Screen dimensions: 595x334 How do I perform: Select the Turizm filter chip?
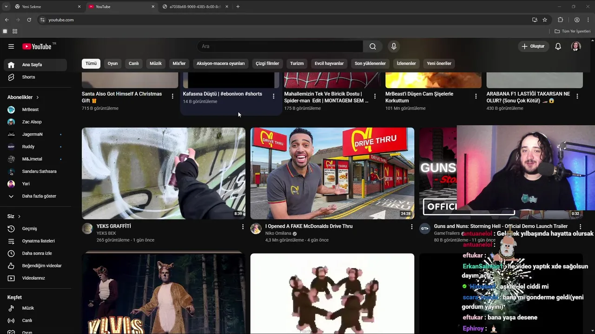[297, 64]
